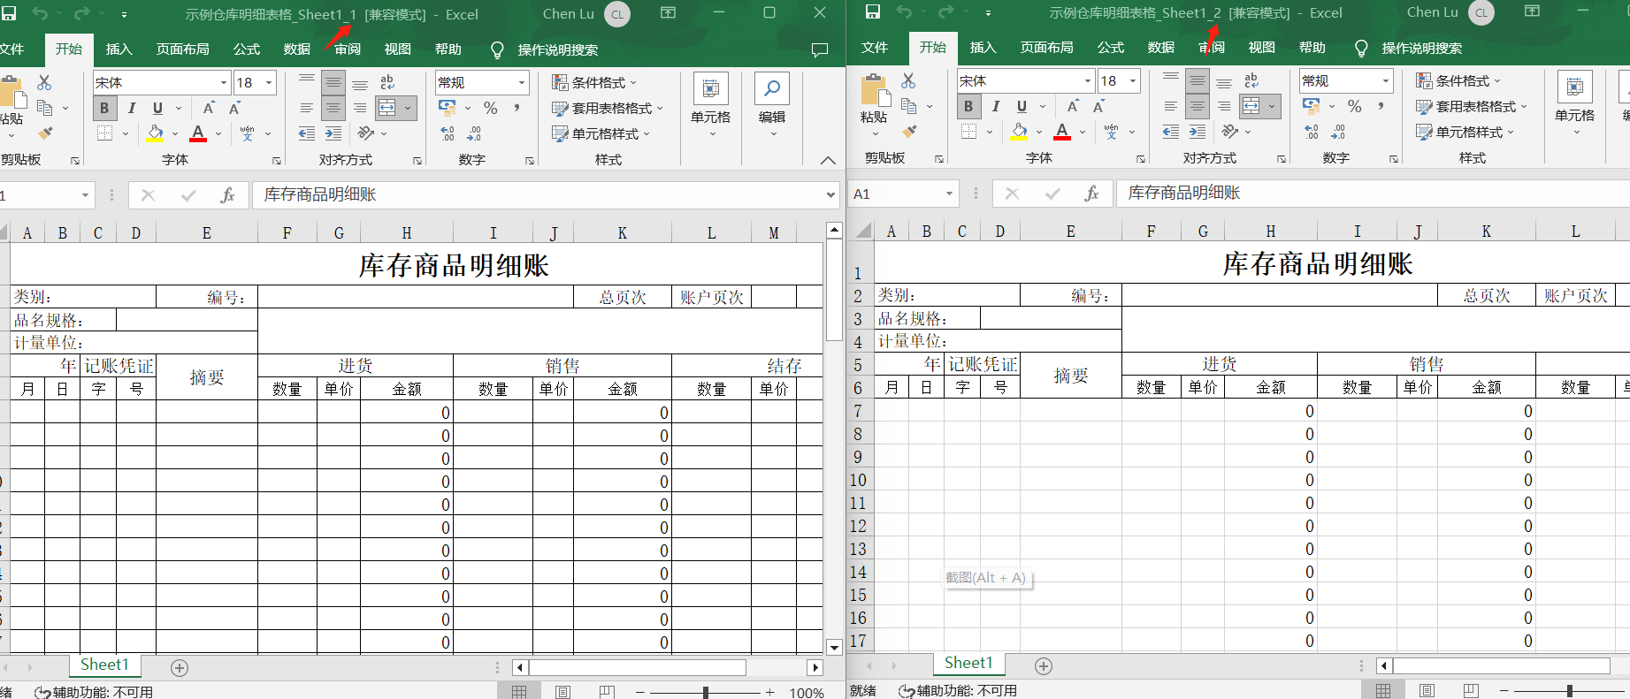1630x699 pixels.
Task: Toggle Italic in left Excel window
Action: tap(131, 108)
